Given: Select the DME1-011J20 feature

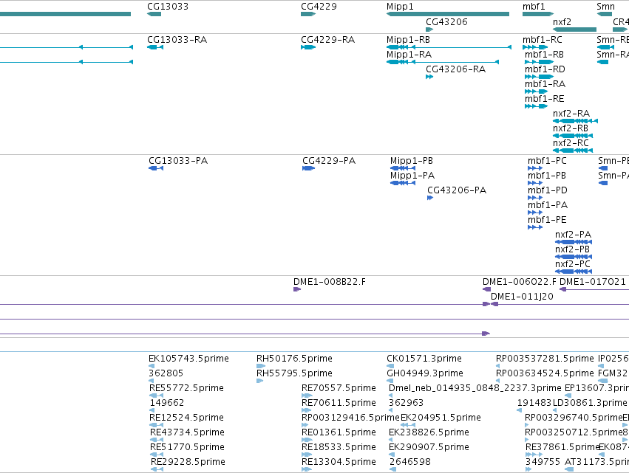Looking at the screenshot, I should tap(522, 297).
